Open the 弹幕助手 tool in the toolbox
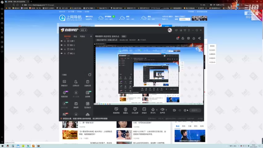Screen dimensions: 263x148 (64, 83)
